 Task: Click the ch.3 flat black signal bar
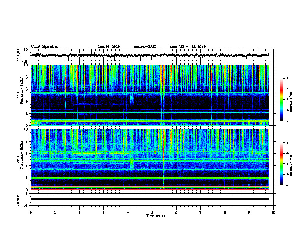150,199
